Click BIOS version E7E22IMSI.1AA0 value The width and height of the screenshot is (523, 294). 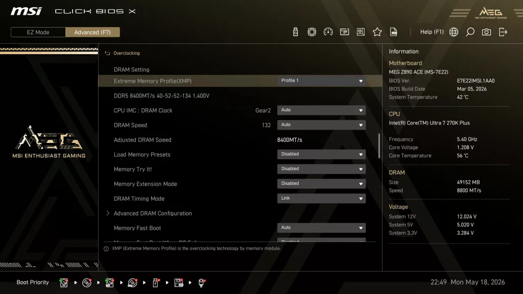[476, 81]
